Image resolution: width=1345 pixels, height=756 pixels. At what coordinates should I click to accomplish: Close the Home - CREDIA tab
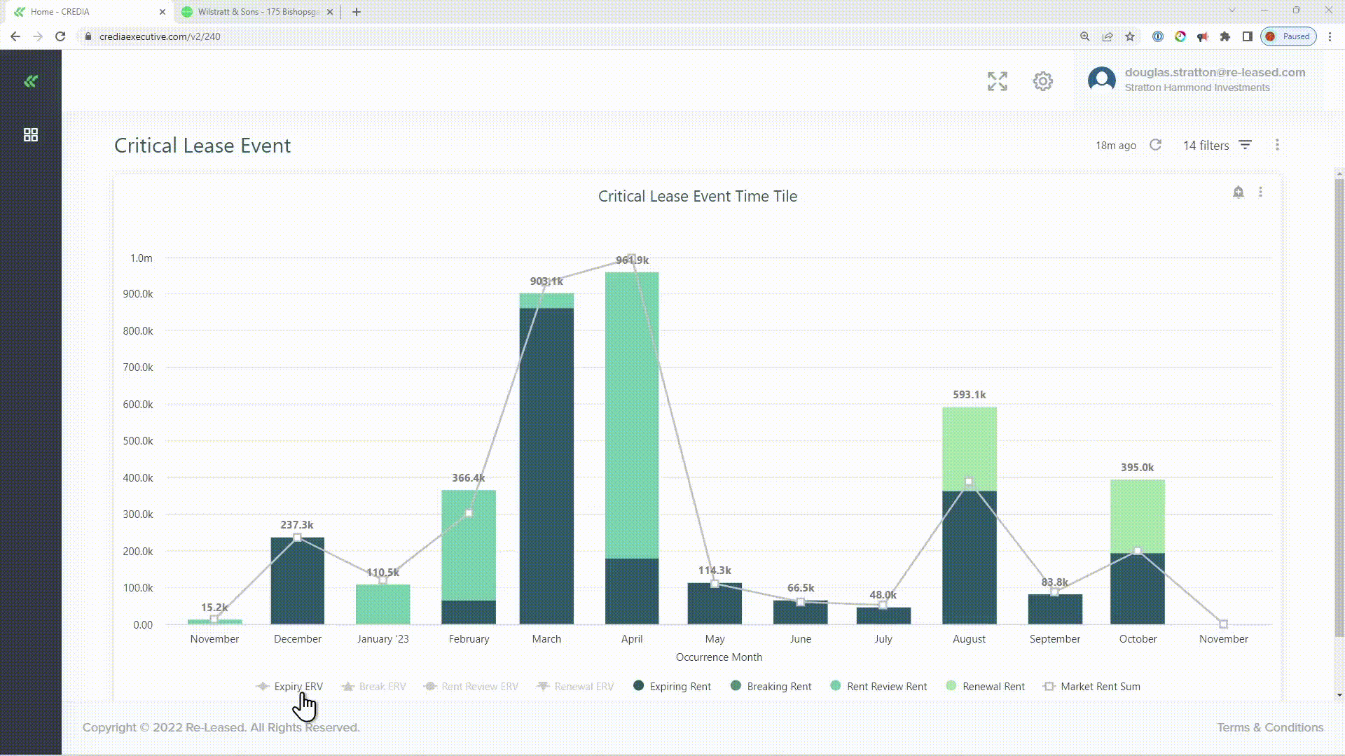(162, 12)
